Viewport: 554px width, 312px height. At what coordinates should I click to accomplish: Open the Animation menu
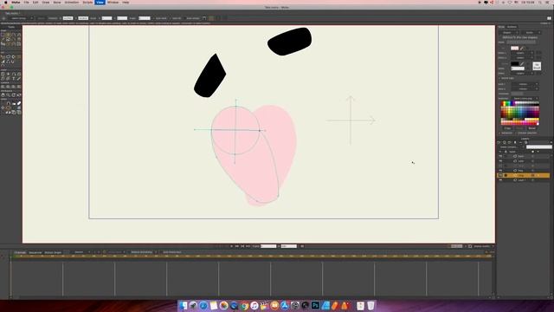(72, 2)
